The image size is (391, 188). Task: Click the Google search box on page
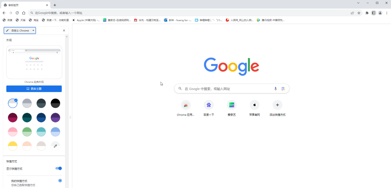231,89
